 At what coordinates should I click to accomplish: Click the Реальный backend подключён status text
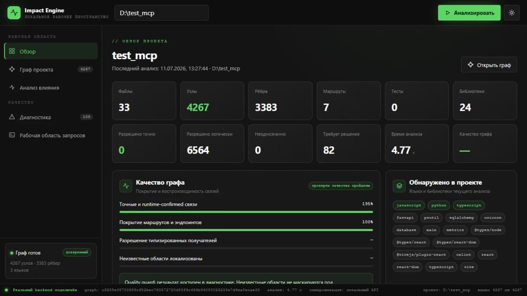point(45,290)
